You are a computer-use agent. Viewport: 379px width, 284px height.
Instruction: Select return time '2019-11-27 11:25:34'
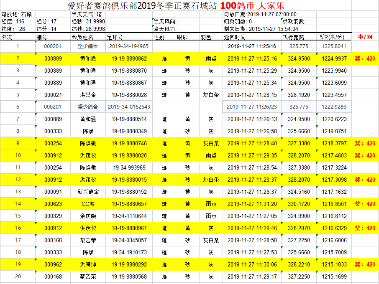point(252,83)
